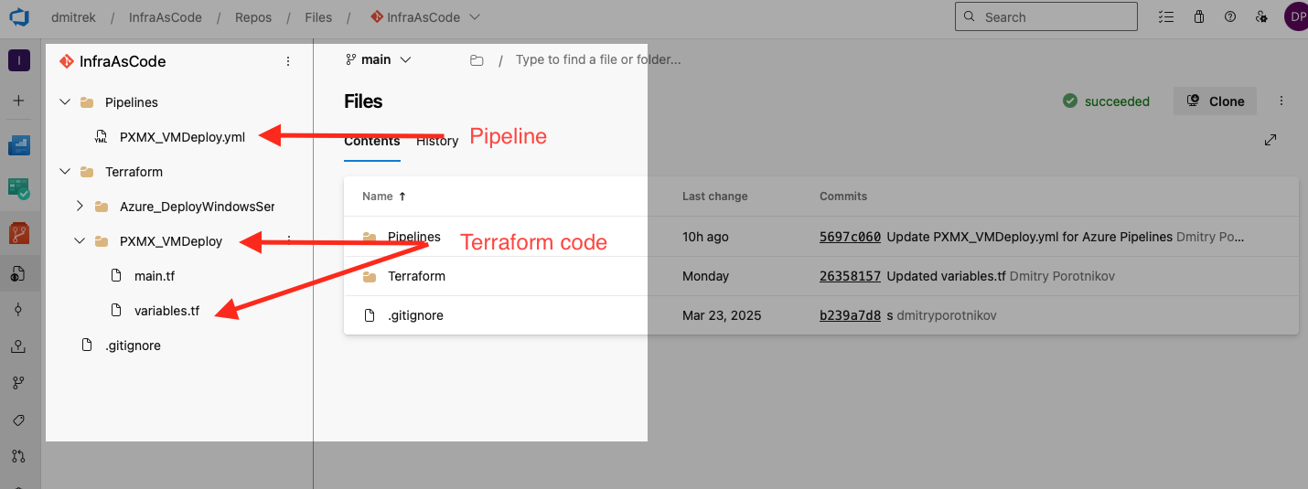Viewport: 1308px width, 489px height.
Task: Click the Clone button
Action: 1215,101
